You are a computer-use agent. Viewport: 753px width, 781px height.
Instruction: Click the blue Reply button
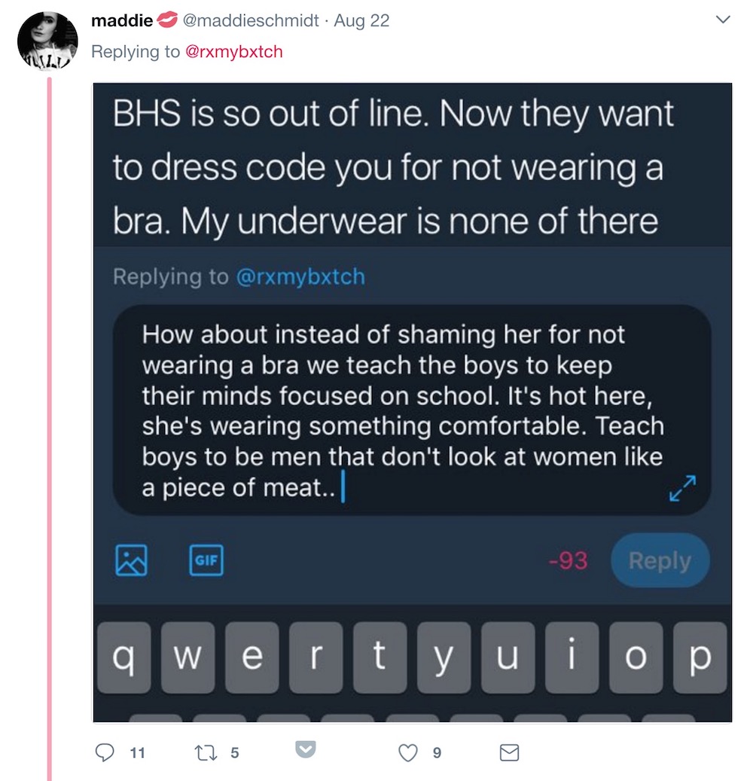pyautogui.click(x=660, y=560)
